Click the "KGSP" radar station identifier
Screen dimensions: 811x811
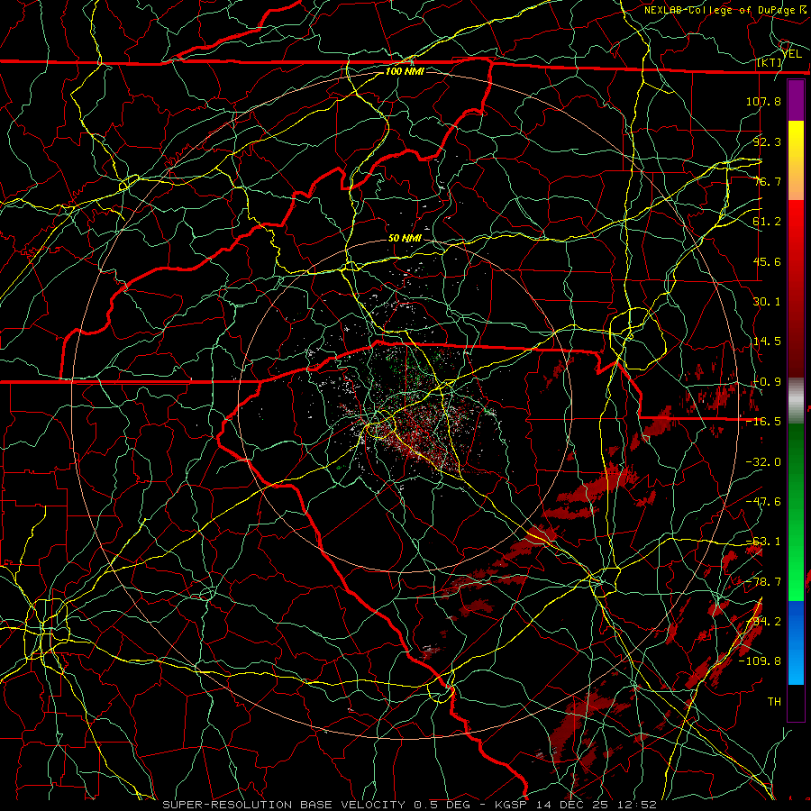click(511, 805)
